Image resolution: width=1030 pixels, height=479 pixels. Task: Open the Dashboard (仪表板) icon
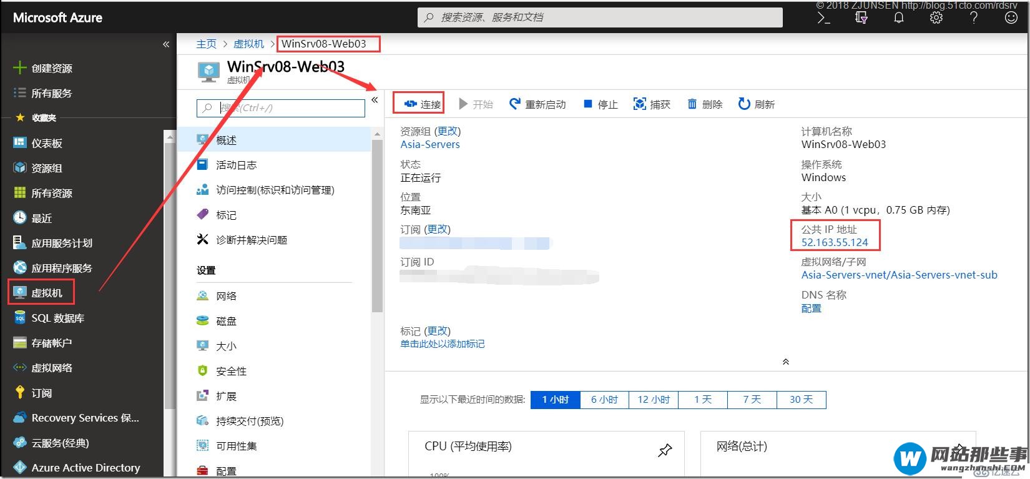(x=19, y=142)
